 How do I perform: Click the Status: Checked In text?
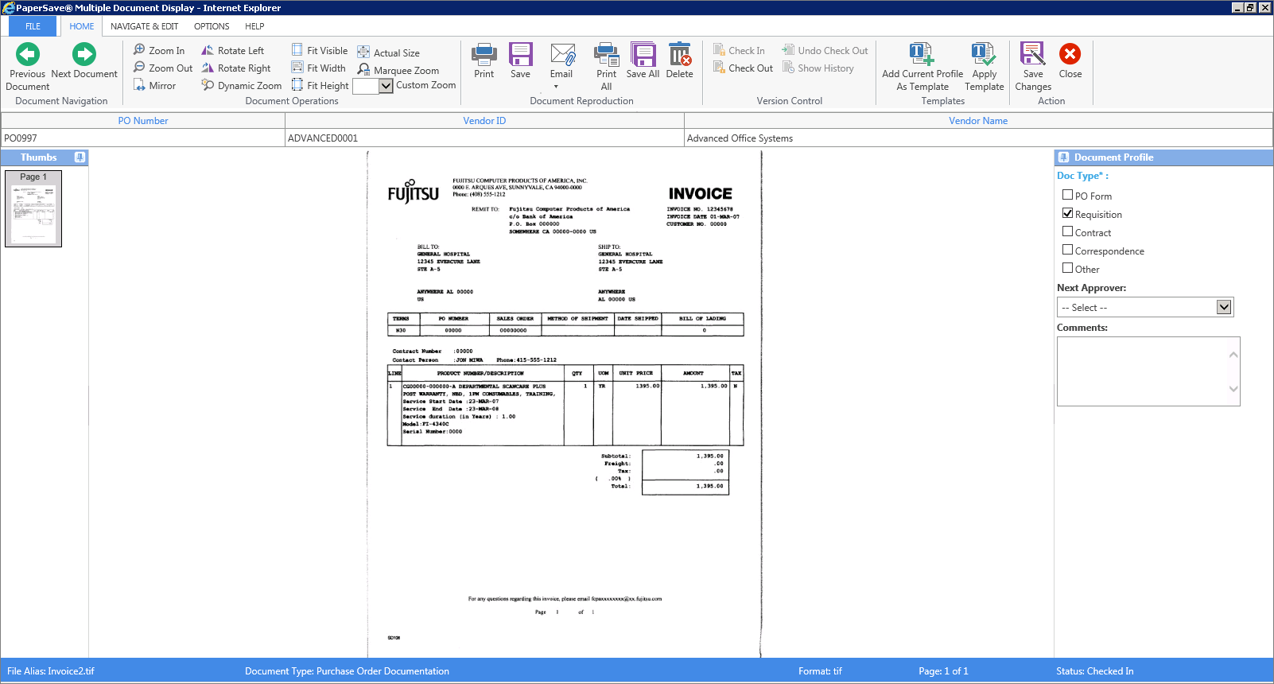pyautogui.click(x=1095, y=671)
